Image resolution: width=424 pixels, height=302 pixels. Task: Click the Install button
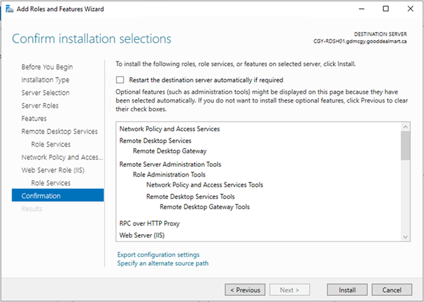(347, 290)
